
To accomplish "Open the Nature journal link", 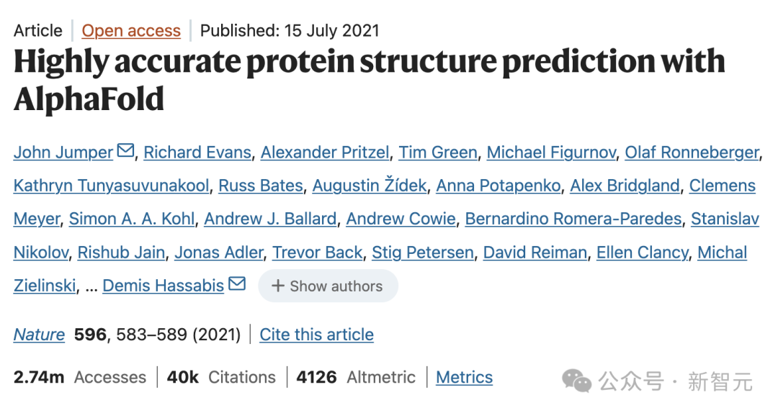I will [39, 335].
